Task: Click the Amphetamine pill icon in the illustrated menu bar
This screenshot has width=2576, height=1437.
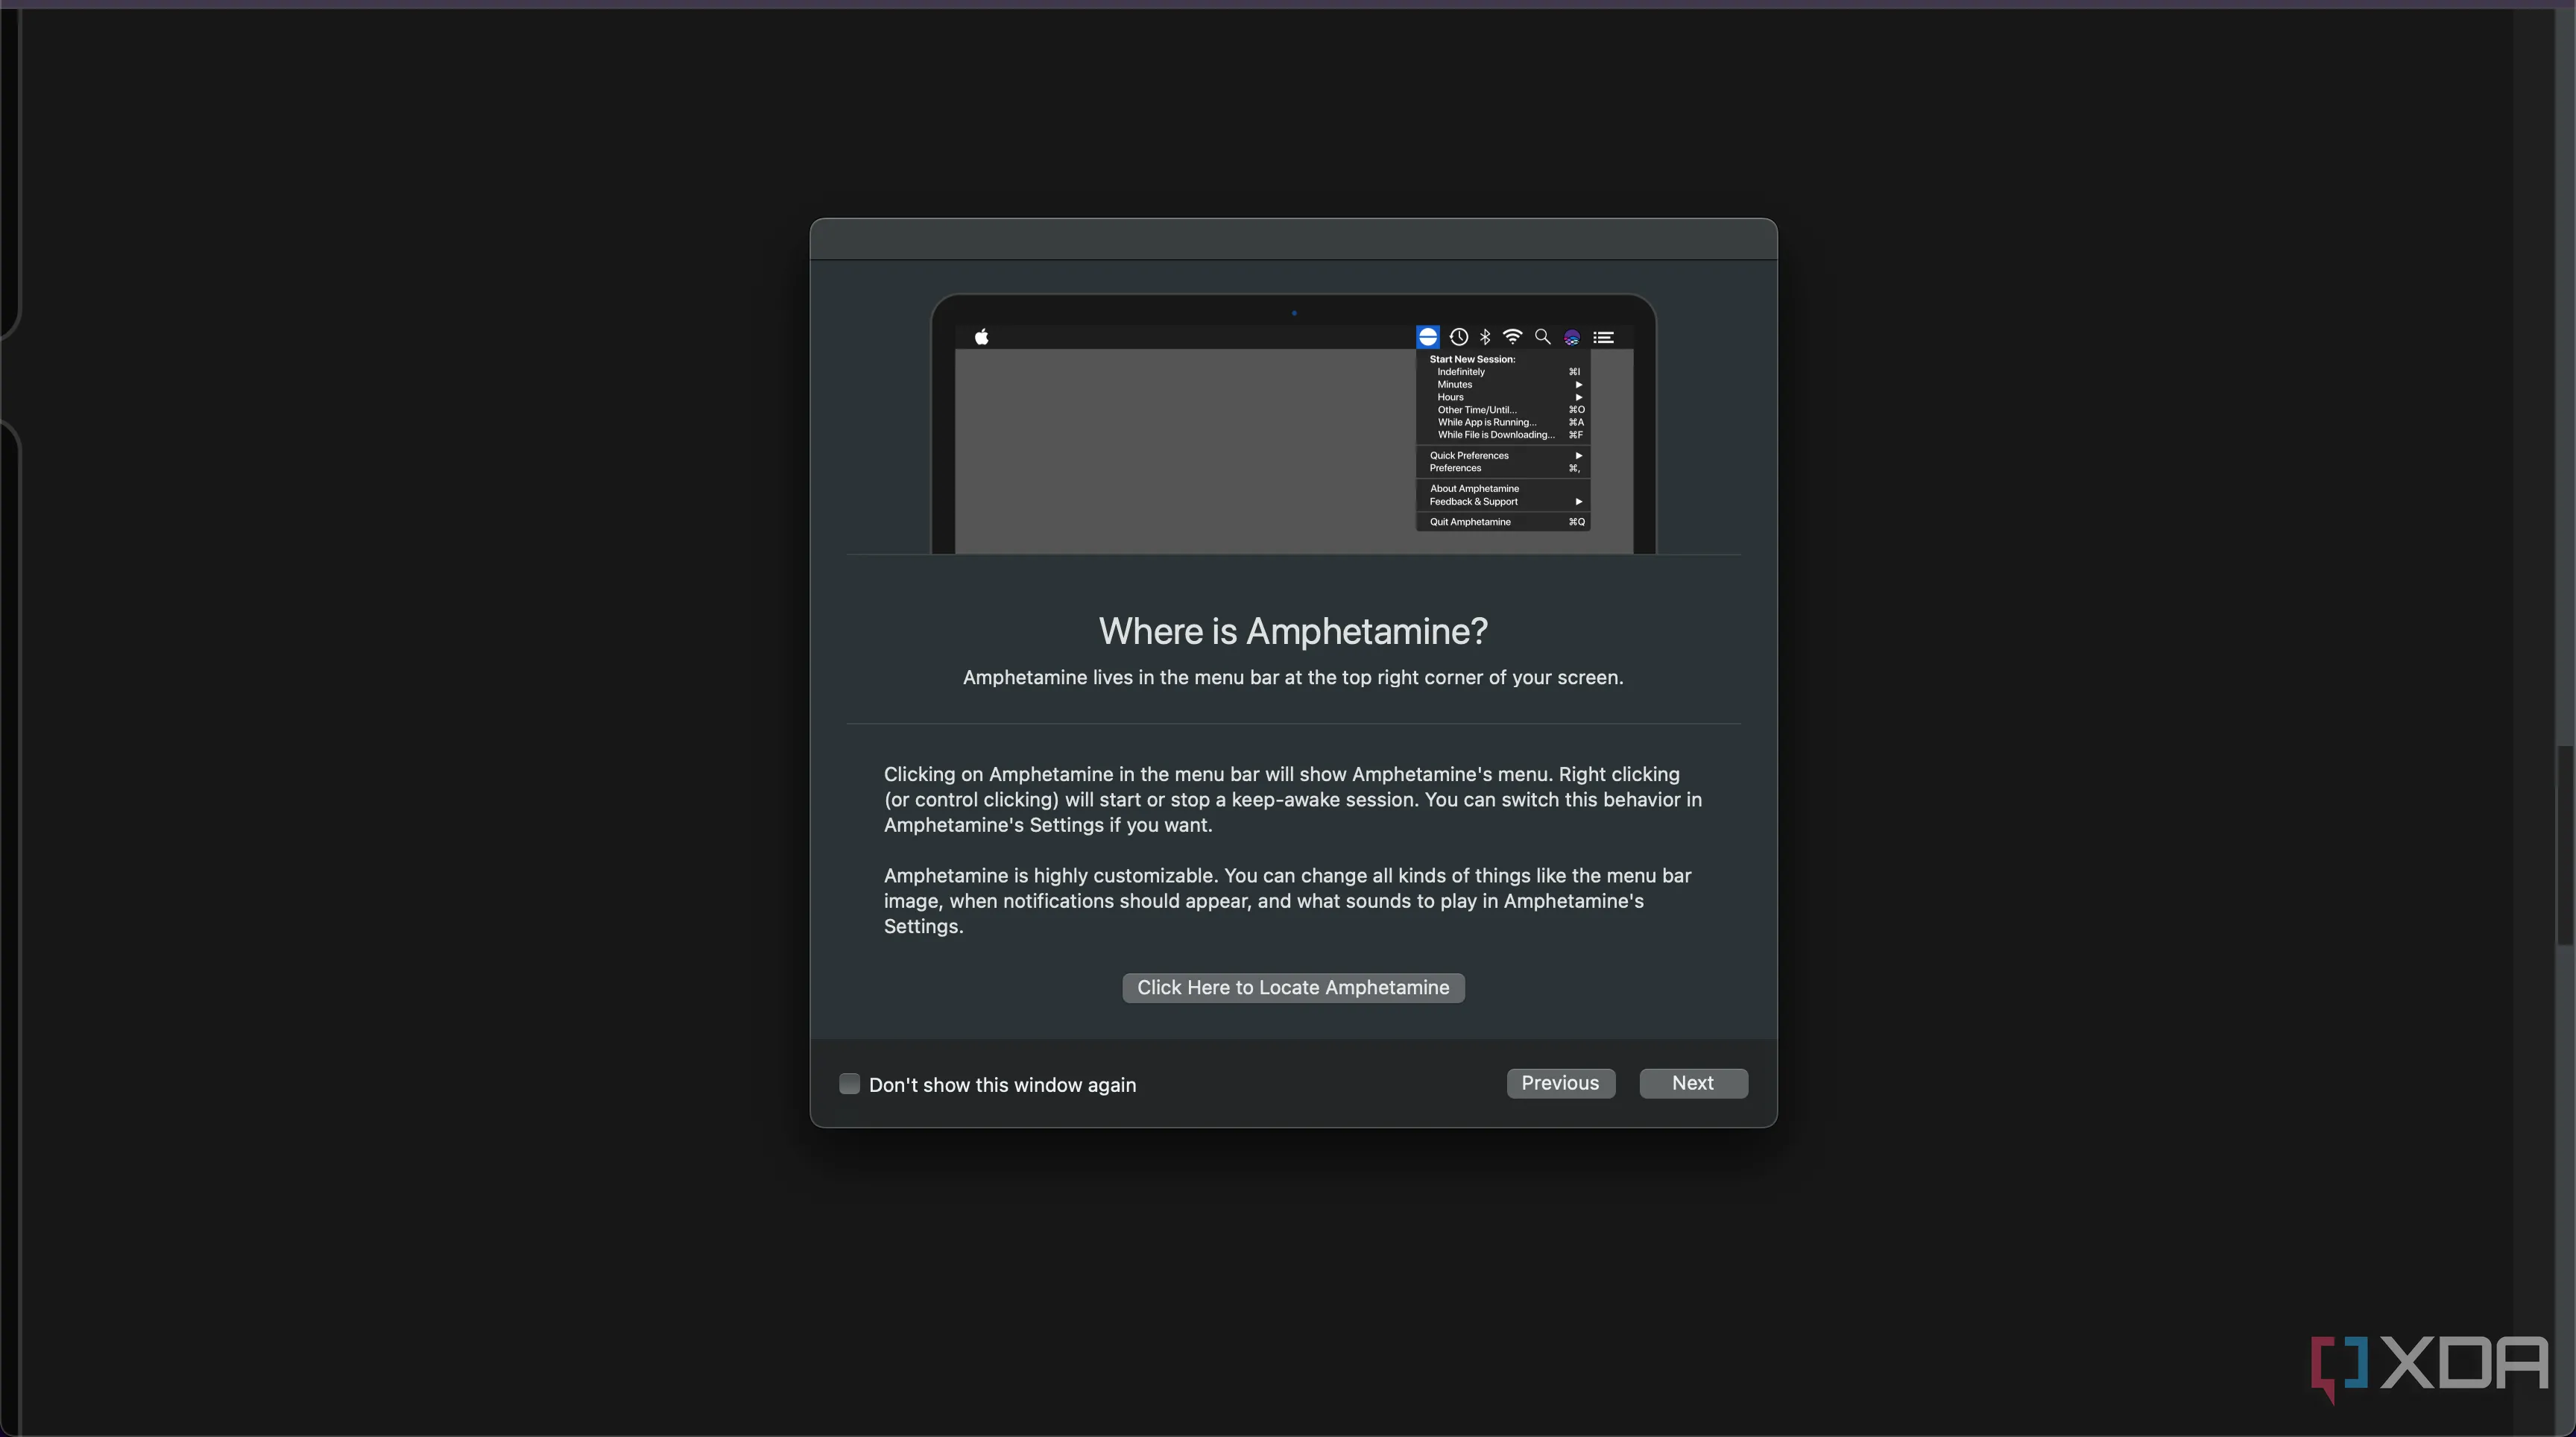Action: point(1427,337)
